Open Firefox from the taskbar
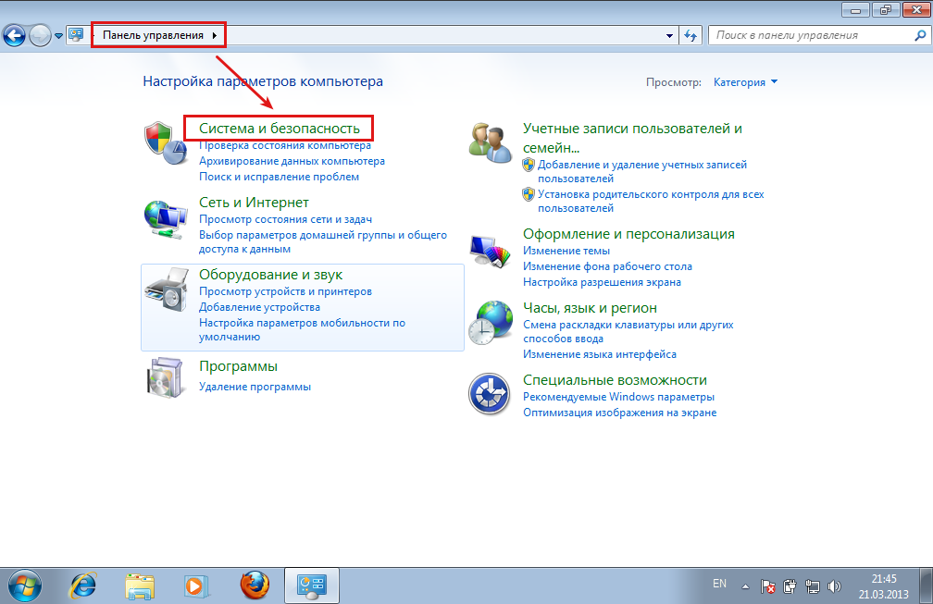 click(254, 586)
